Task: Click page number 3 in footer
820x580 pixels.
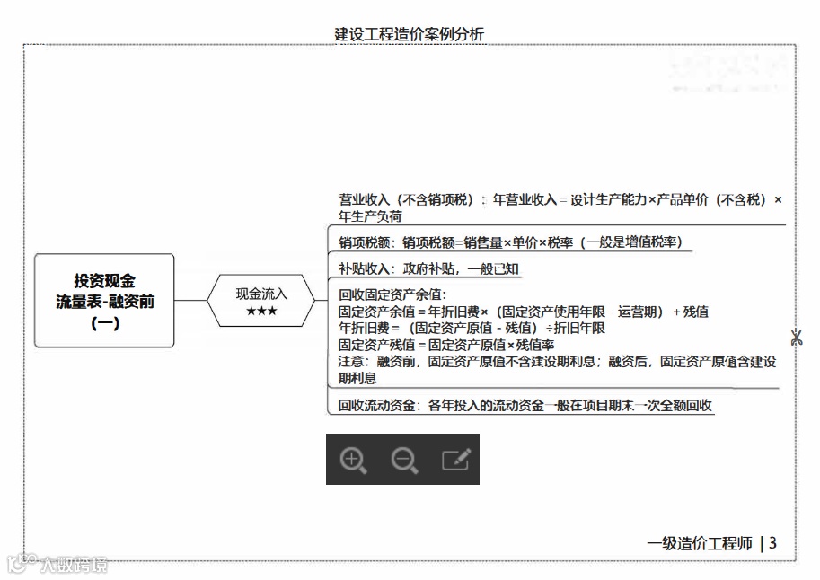Action: [x=772, y=543]
